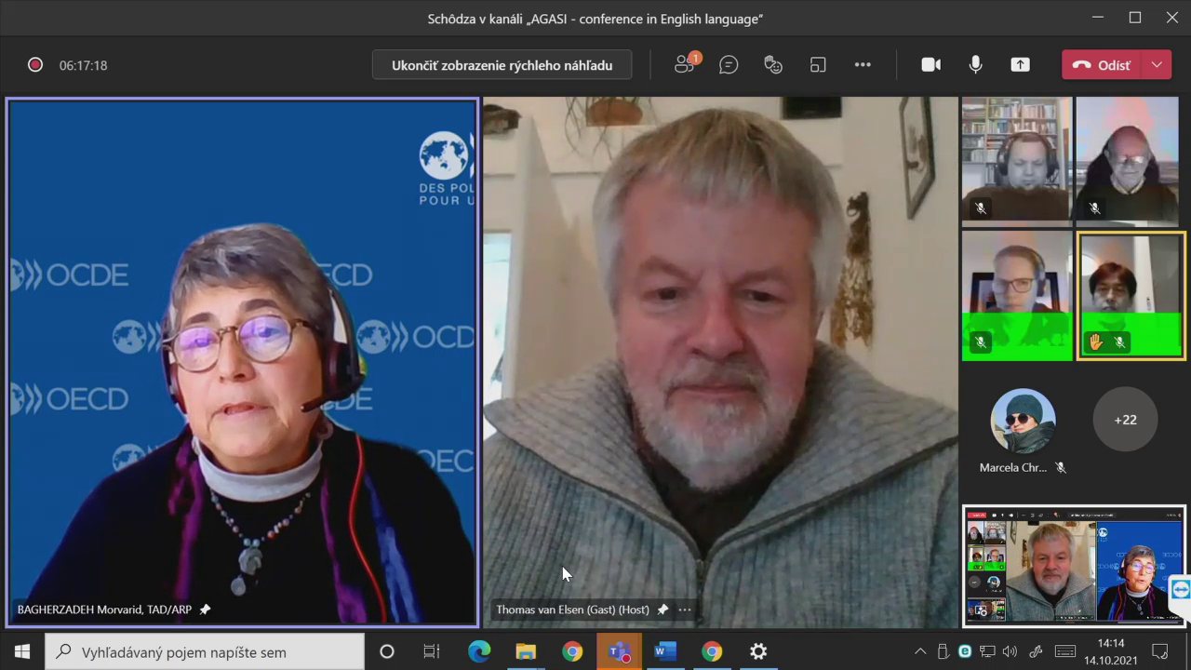Click Ukončiť zobrazenie rýchleho náhľadu button
The height and width of the screenshot is (670, 1191).
[x=502, y=65]
